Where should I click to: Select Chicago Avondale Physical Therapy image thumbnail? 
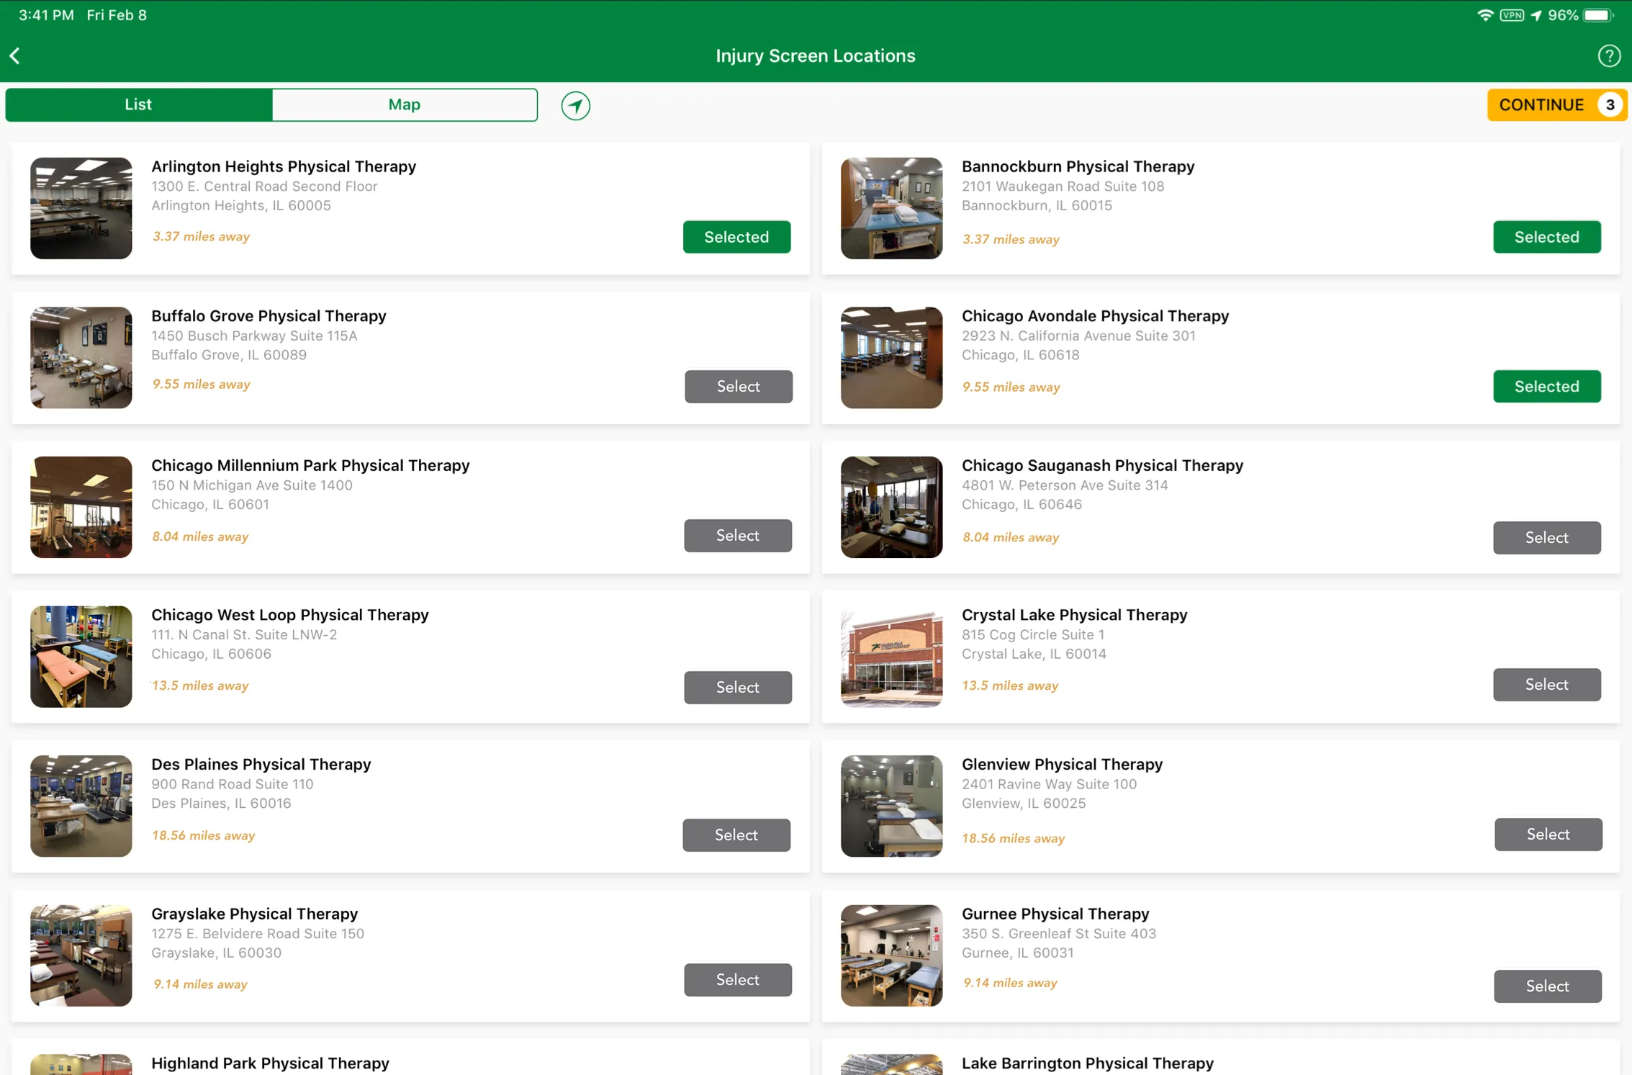click(891, 358)
